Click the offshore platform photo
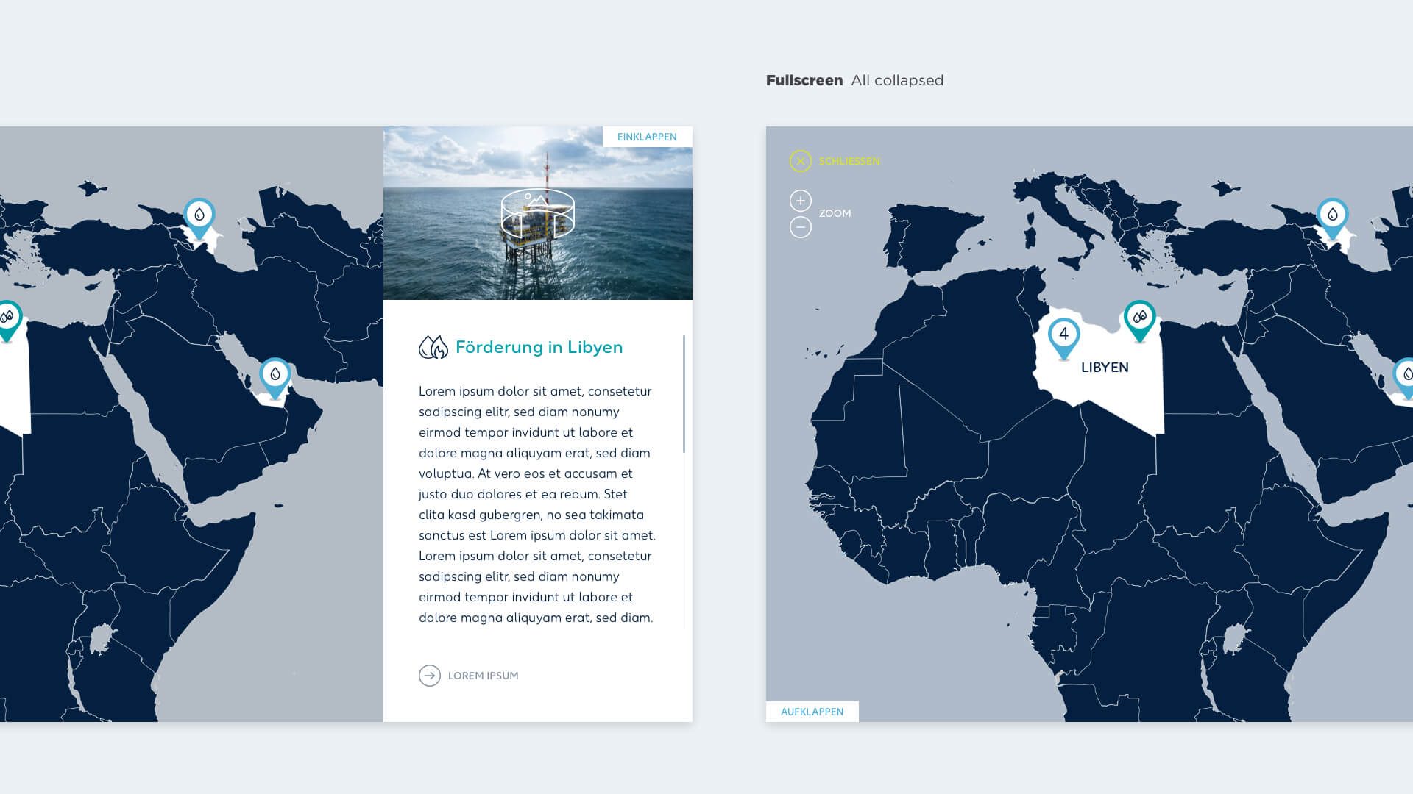This screenshot has height=794, width=1413. coord(538,213)
